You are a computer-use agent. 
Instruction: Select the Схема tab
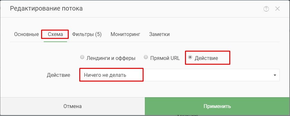(x=55, y=34)
